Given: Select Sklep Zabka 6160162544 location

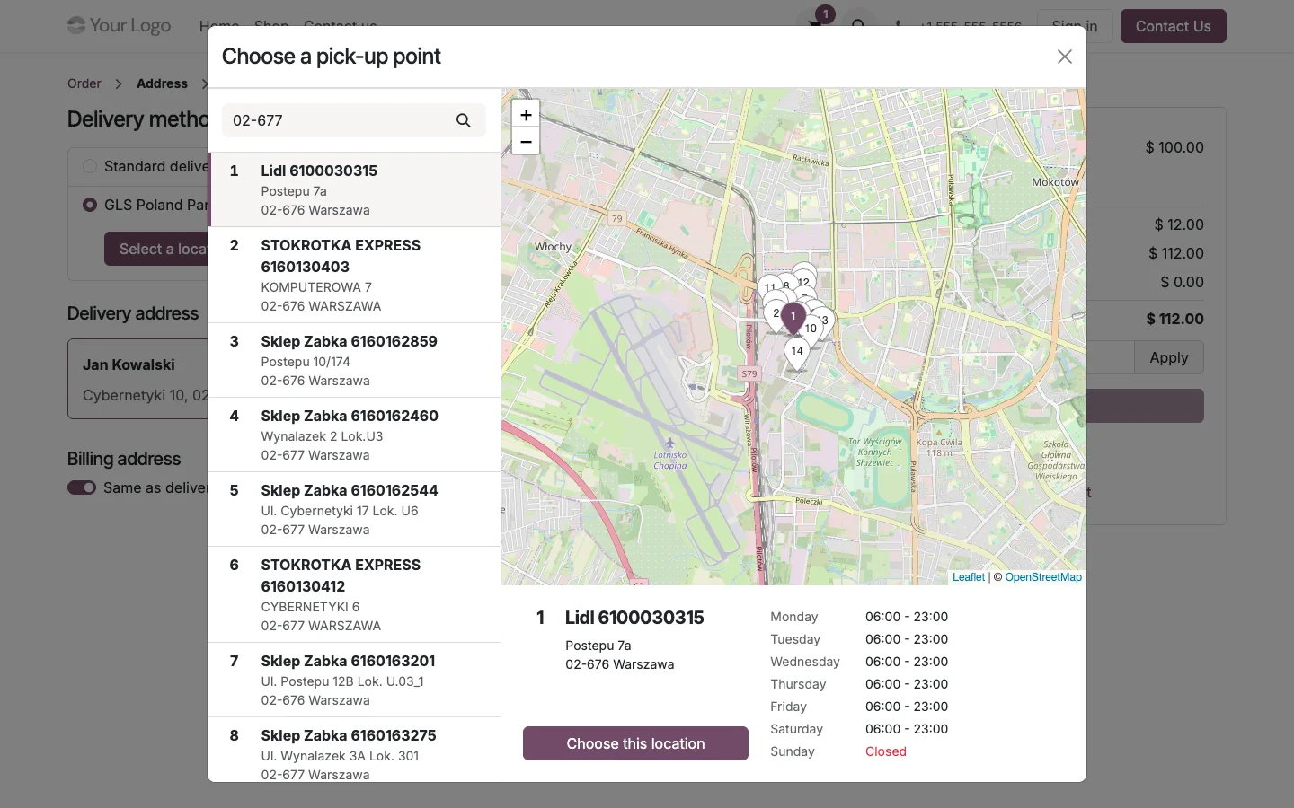Looking at the screenshot, I should [x=354, y=509].
